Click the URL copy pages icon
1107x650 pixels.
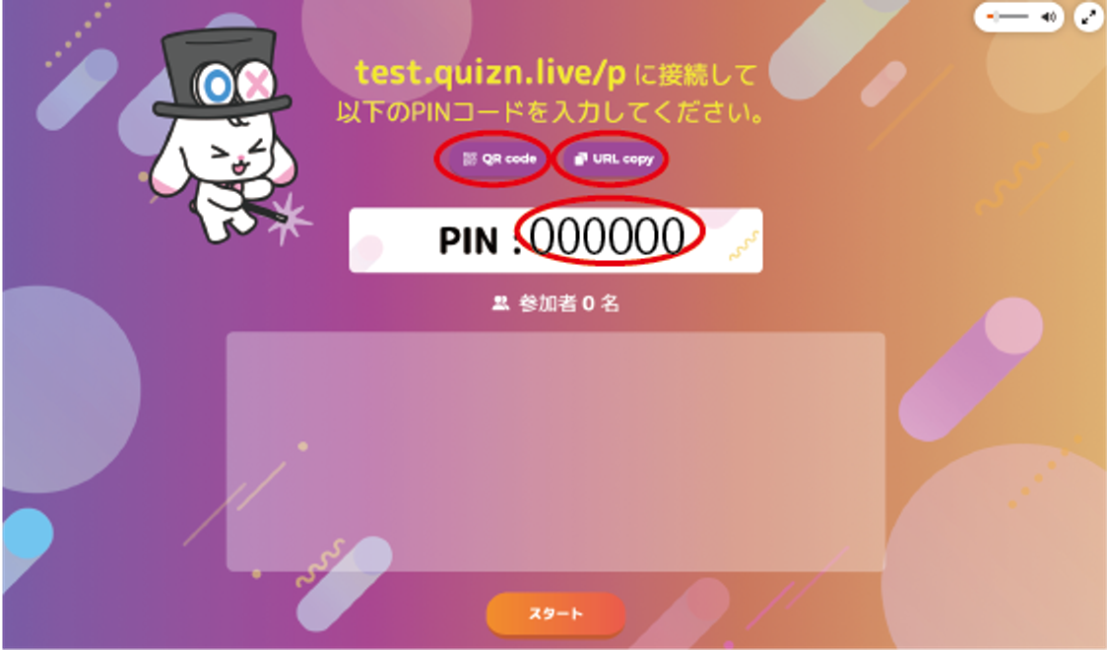[x=580, y=159]
